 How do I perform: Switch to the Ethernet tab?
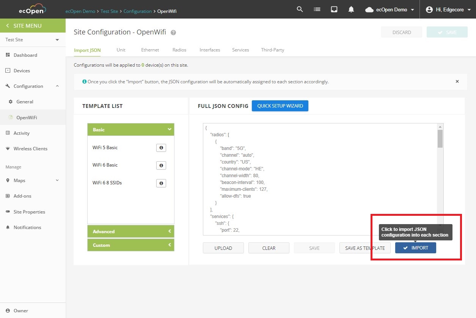150,50
